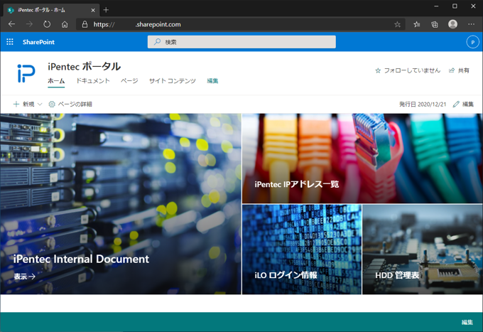Click the SharePoint header label

(x=38, y=42)
